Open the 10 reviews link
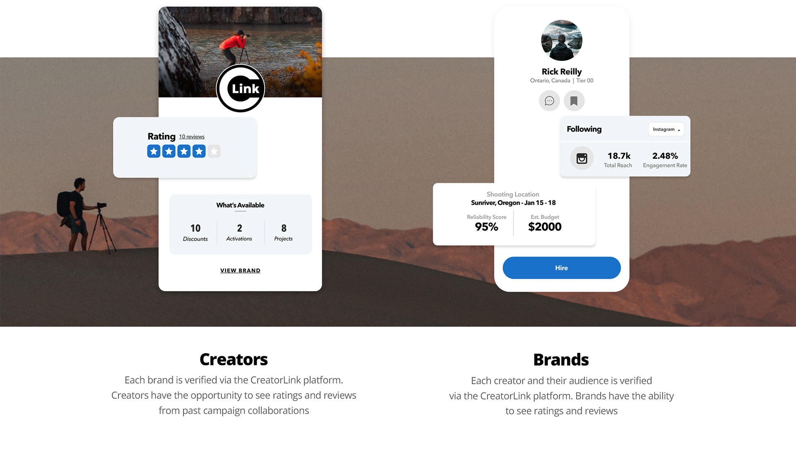 pyautogui.click(x=192, y=137)
